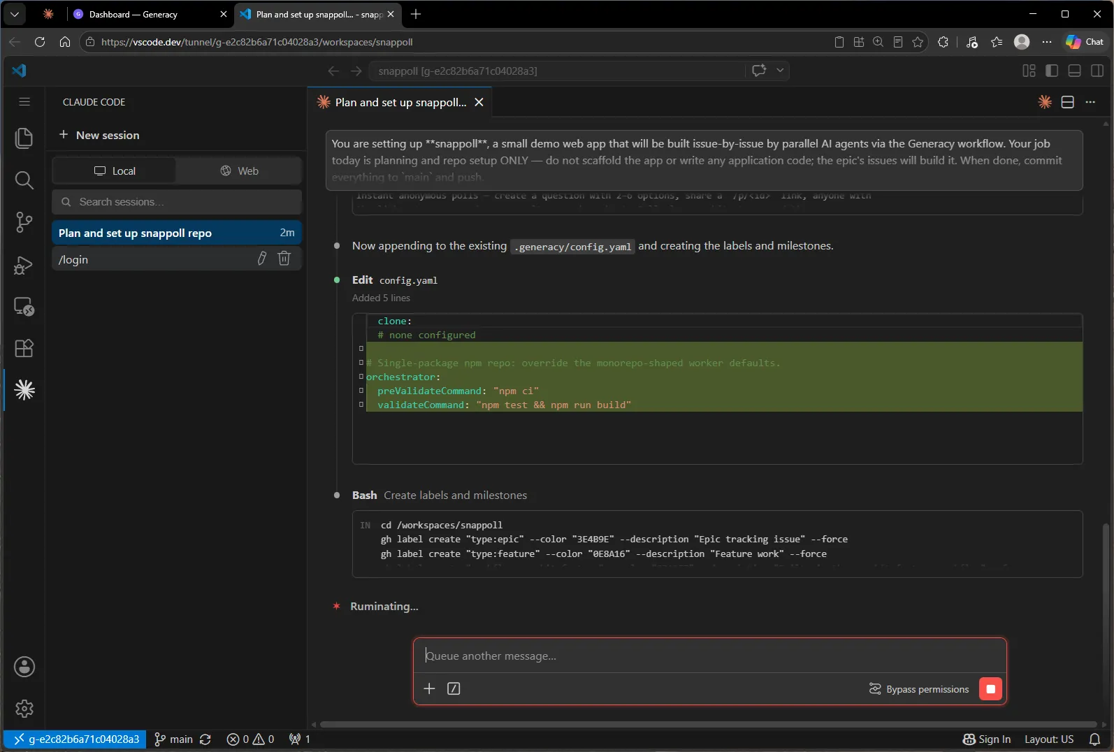Viewport: 1114px width, 752px height.
Task: Go to browser home page
Action: pos(65,42)
